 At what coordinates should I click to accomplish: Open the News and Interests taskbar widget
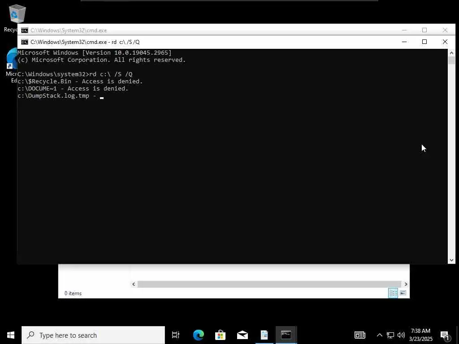tap(360, 335)
